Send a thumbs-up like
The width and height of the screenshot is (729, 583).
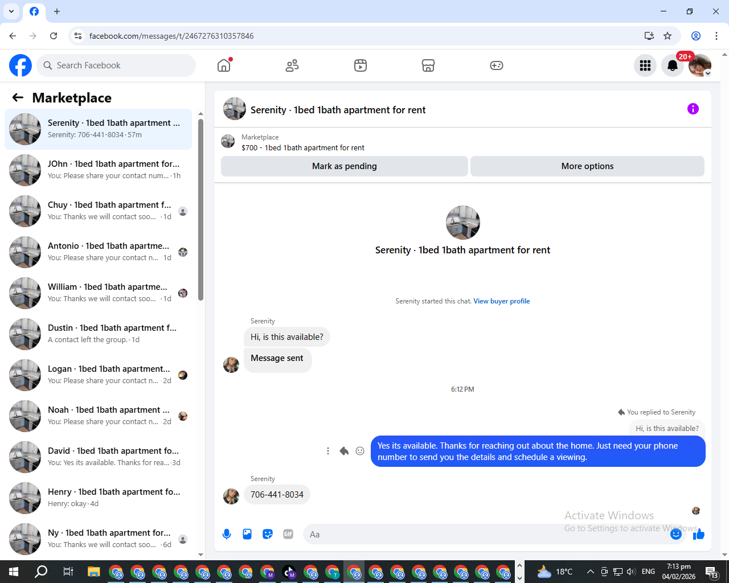click(x=699, y=534)
